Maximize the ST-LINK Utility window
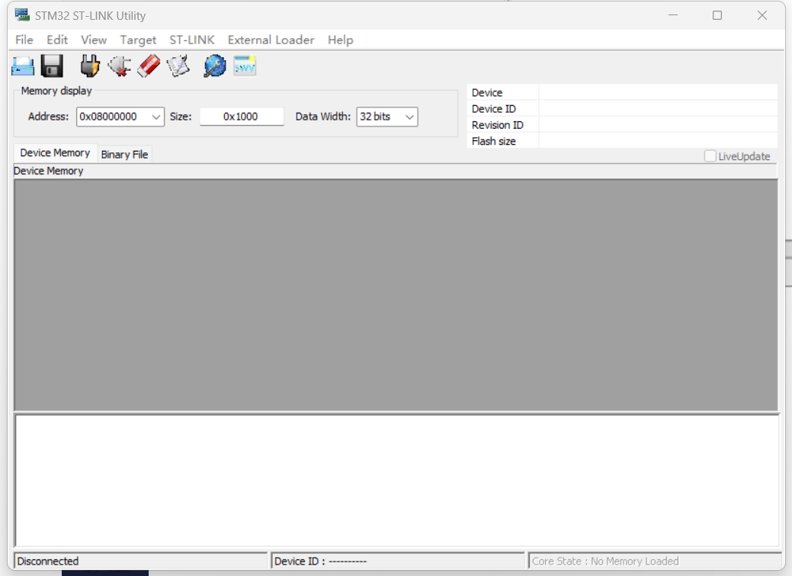The width and height of the screenshot is (792, 576). point(717,15)
